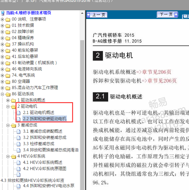Viewport: 189px width, 190px height.
Task: Expand the '00 说明、注意事项' folder
Action: pyautogui.click(x=2, y=19)
